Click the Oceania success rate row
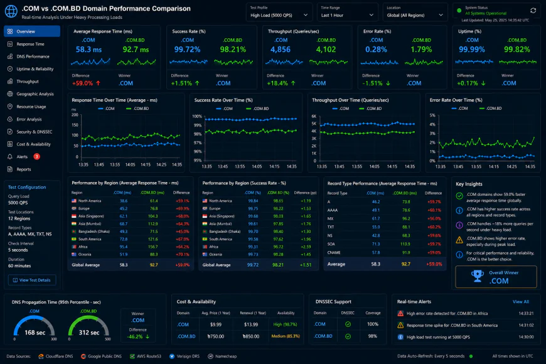Image resolution: width=546 pixels, height=364 pixels. point(259,254)
